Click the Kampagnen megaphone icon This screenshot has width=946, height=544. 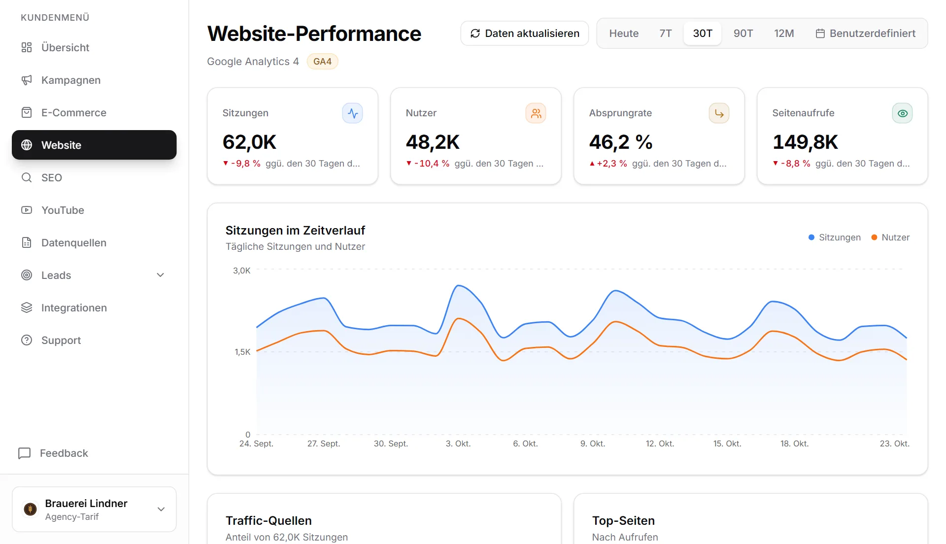point(27,80)
